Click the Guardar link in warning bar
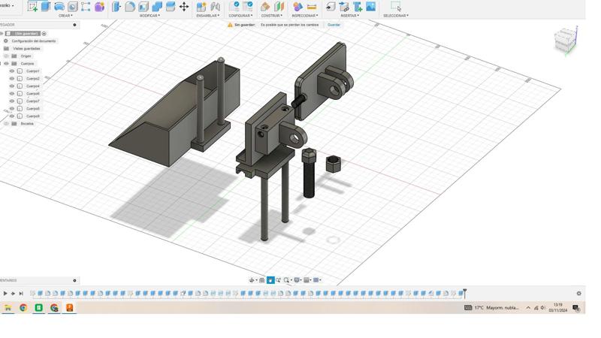This screenshot has height=338, width=601. click(x=334, y=25)
